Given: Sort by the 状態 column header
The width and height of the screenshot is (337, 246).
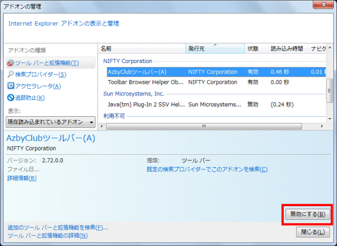Looking at the screenshot, I should [x=256, y=48].
